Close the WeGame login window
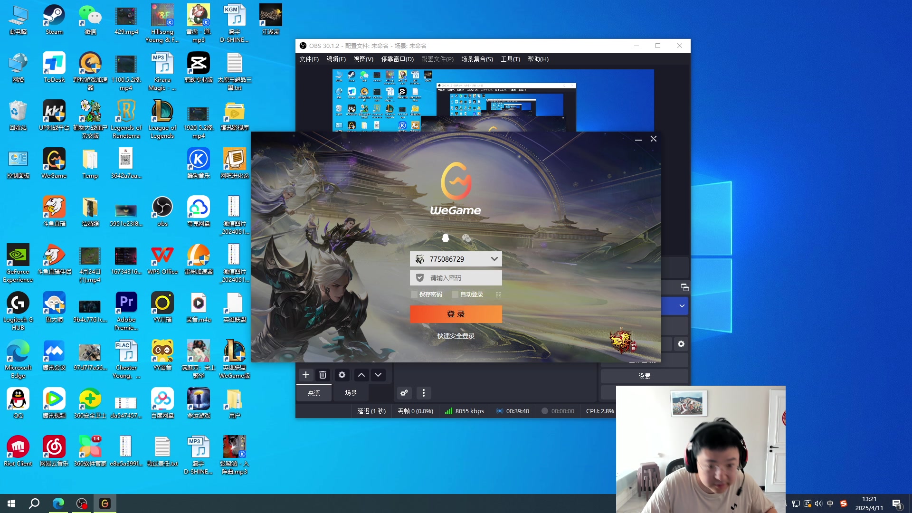This screenshot has width=912, height=513. click(x=654, y=139)
